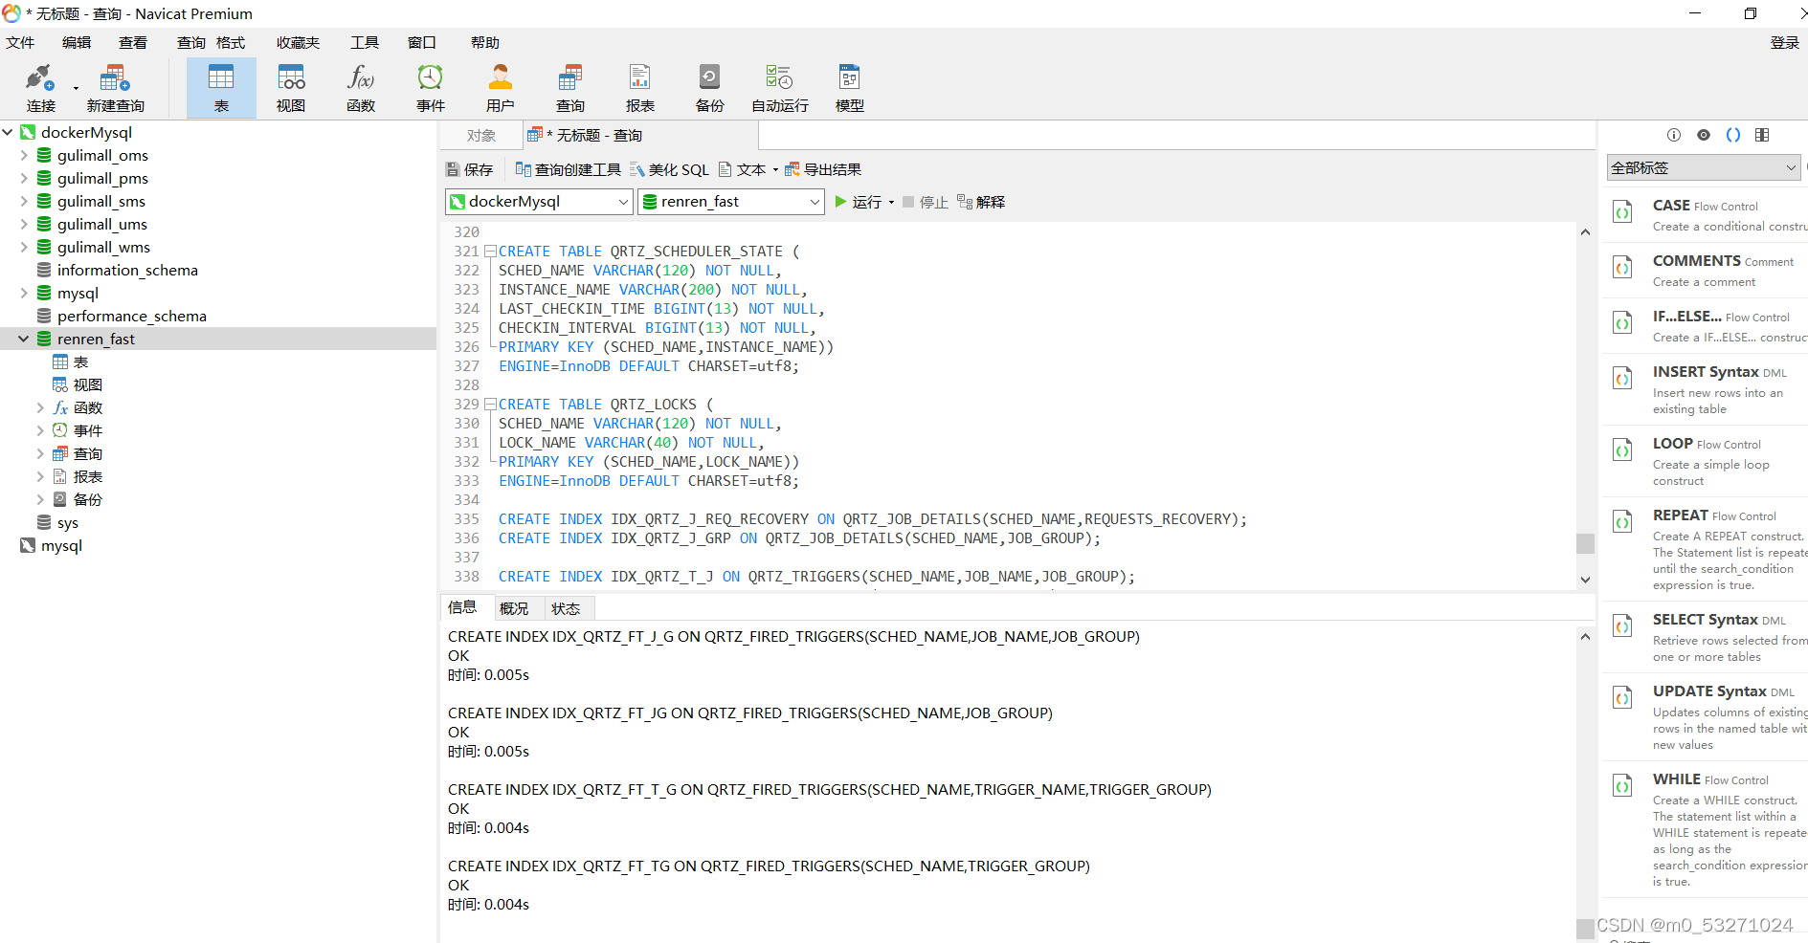Click the info icon in the right panel
The width and height of the screenshot is (1808, 943).
1674,135
